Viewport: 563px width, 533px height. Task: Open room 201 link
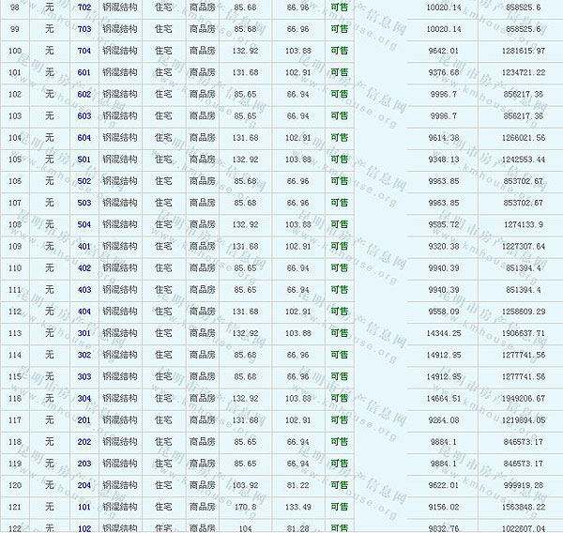84,420
